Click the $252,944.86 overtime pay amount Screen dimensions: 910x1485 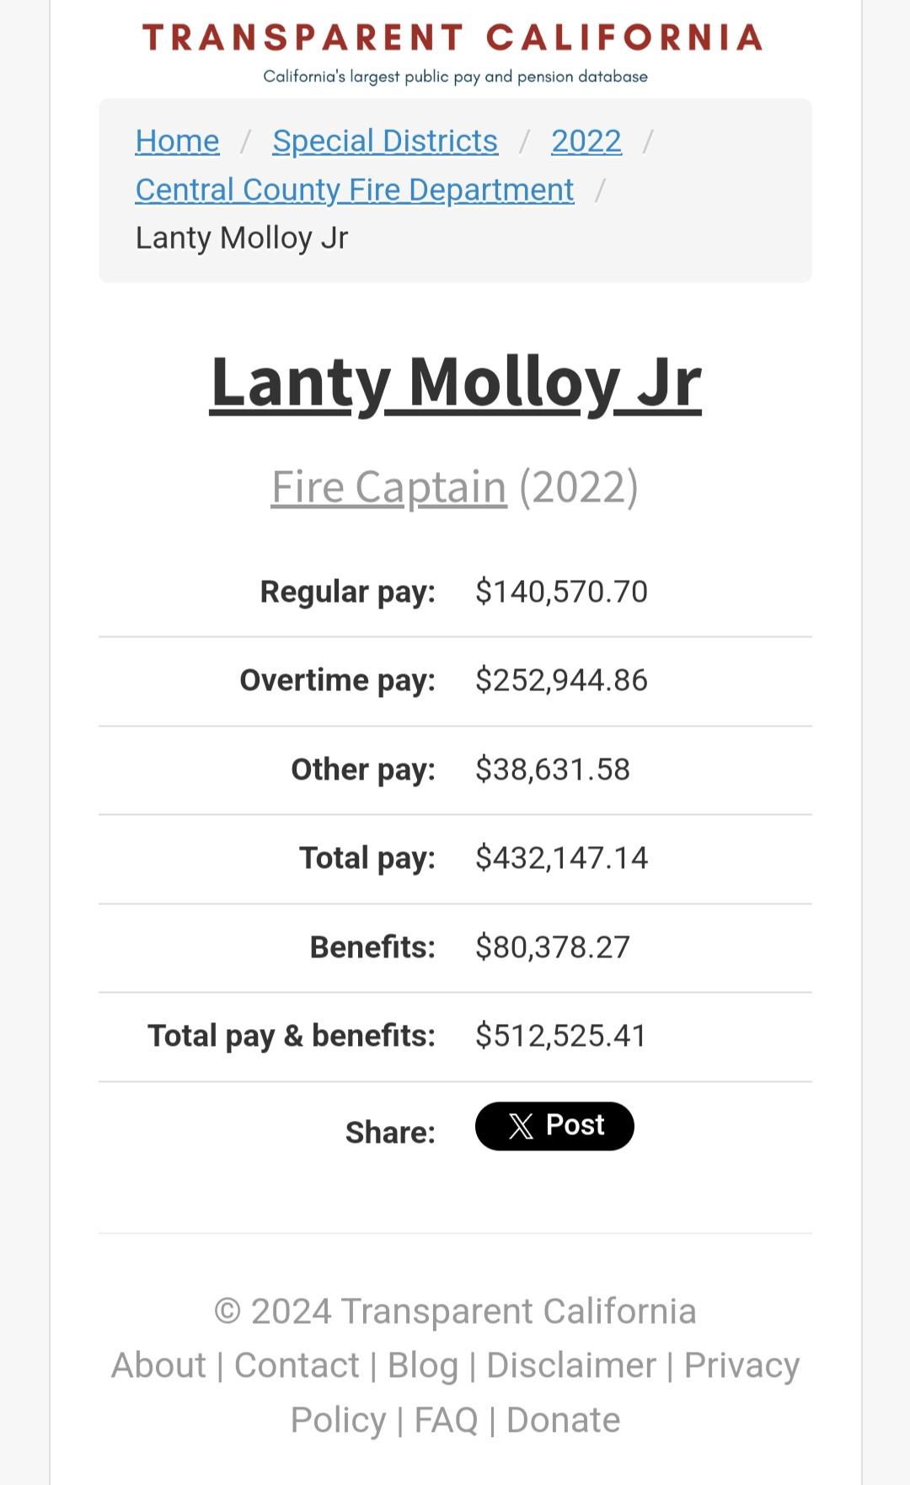561,680
